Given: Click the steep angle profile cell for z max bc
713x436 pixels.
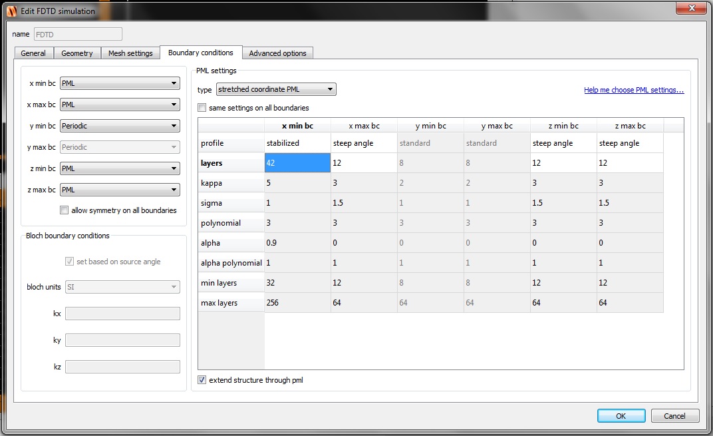Looking at the screenshot, I should 631,142.
